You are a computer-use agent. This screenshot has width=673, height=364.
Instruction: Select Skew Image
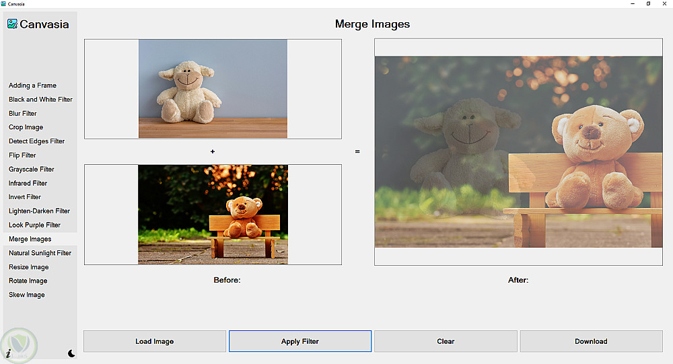point(27,295)
